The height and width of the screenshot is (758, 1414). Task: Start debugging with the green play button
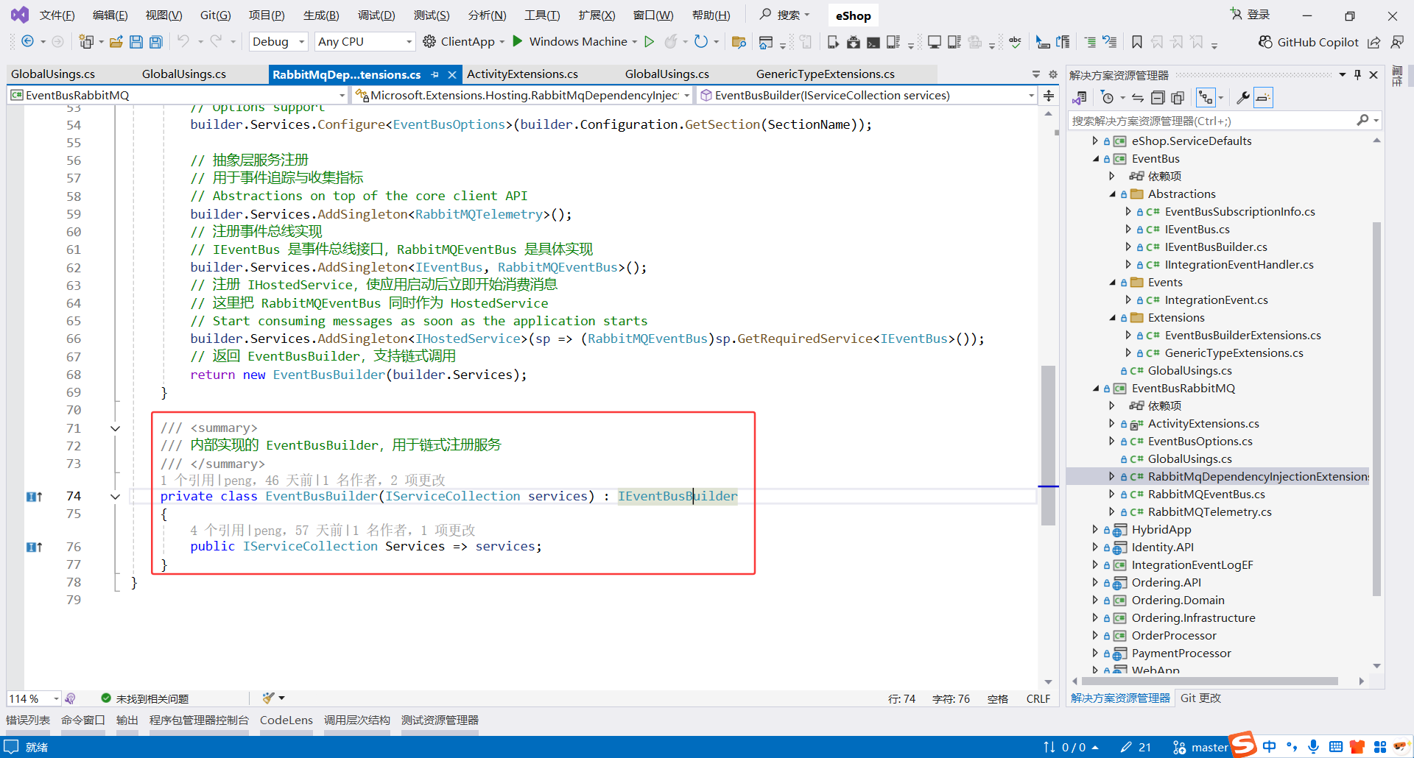tap(518, 41)
